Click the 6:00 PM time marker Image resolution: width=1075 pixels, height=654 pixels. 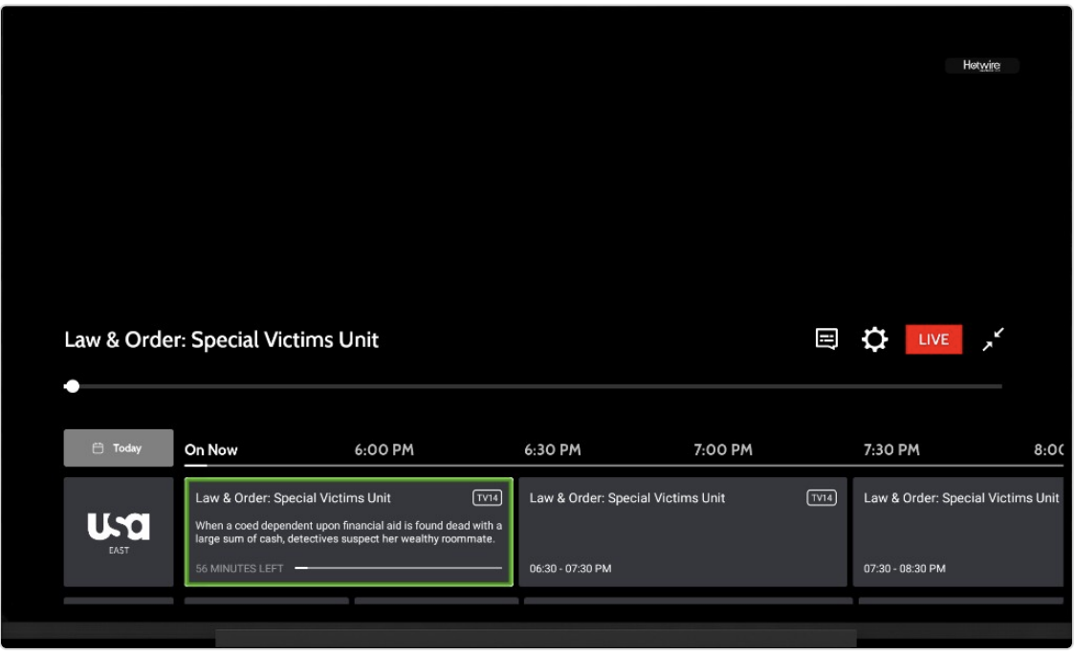(384, 450)
